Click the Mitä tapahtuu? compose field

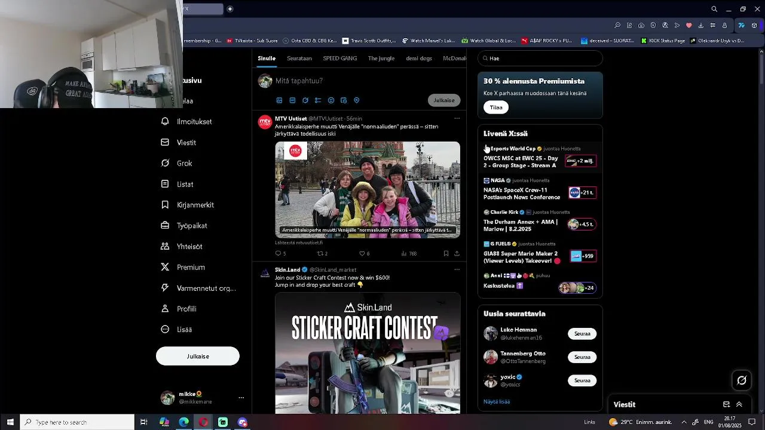coord(299,81)
